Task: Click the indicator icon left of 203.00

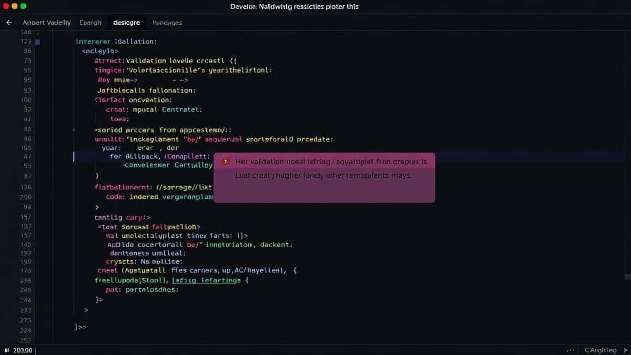Action: point(6,350)
